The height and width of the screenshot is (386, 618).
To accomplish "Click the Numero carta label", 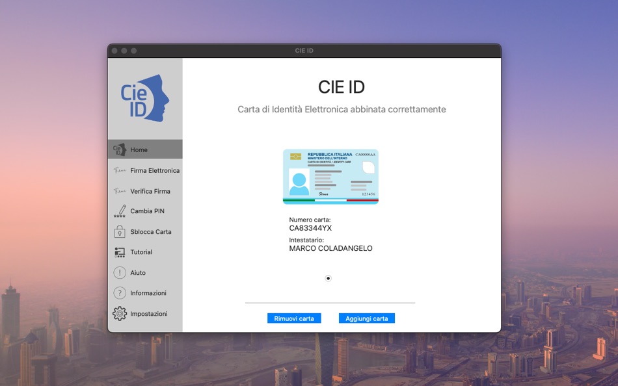I will pos(310,220).
